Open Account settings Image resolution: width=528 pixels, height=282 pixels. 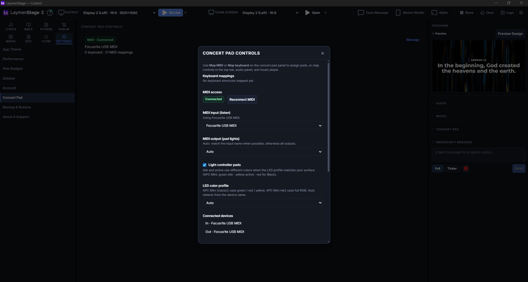tap(37, 88)
